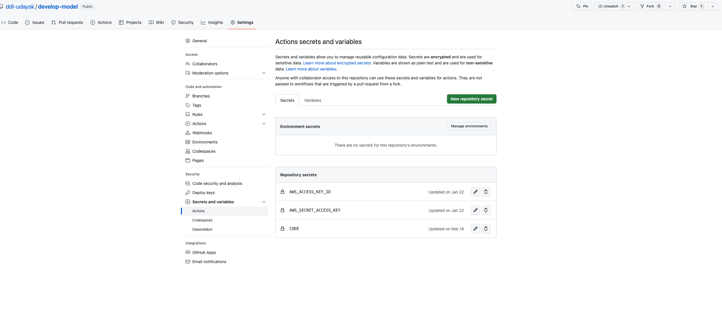
Task: Open the Unwatch notifications dropdown arrow
Action: point(629,6)
